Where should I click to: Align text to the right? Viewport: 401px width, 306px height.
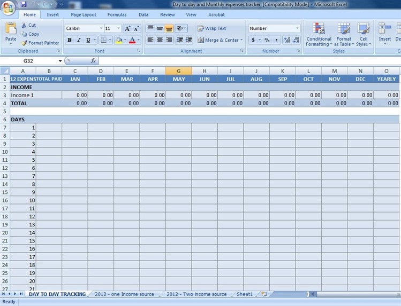(169, 40)
